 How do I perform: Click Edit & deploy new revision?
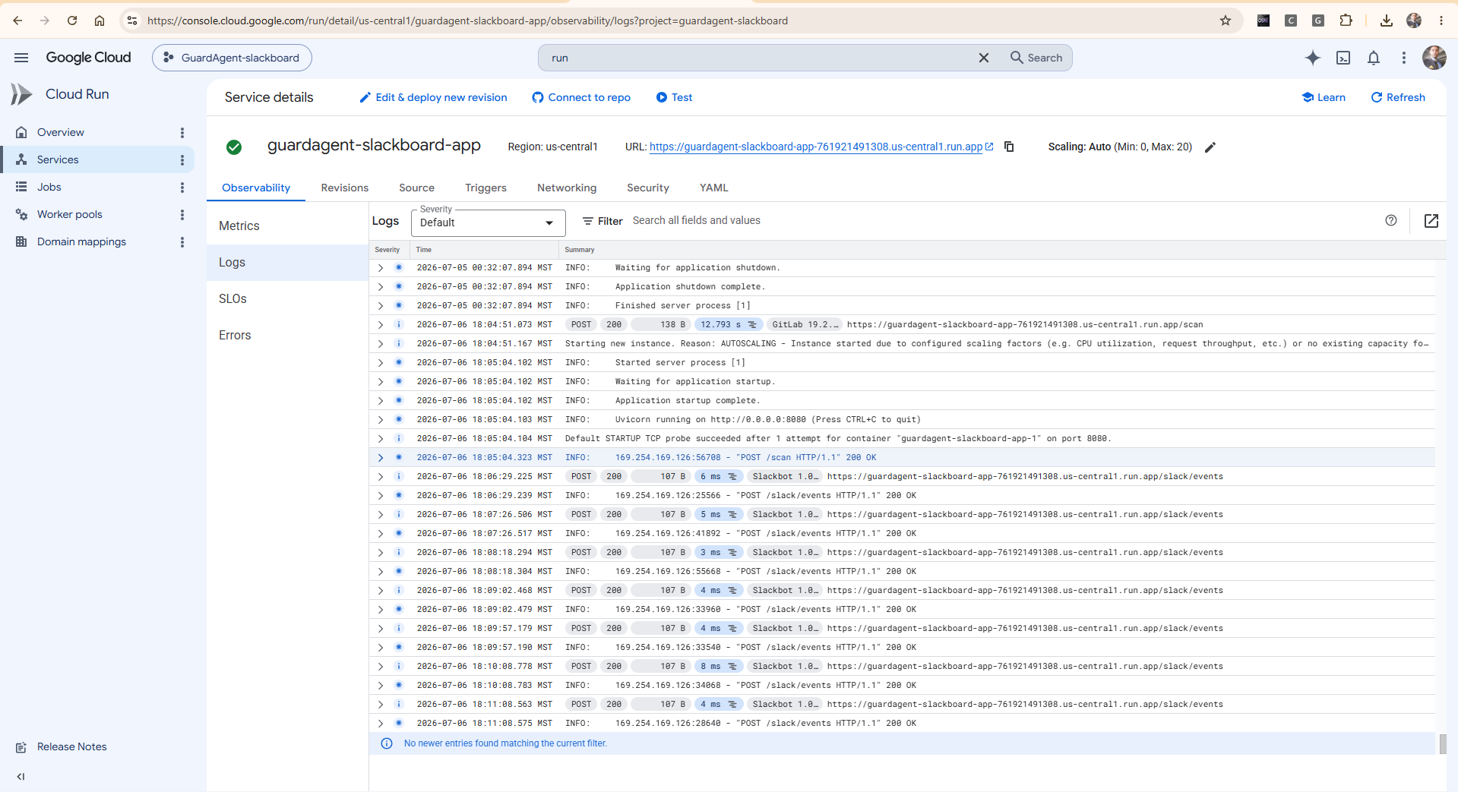[433, 97]
